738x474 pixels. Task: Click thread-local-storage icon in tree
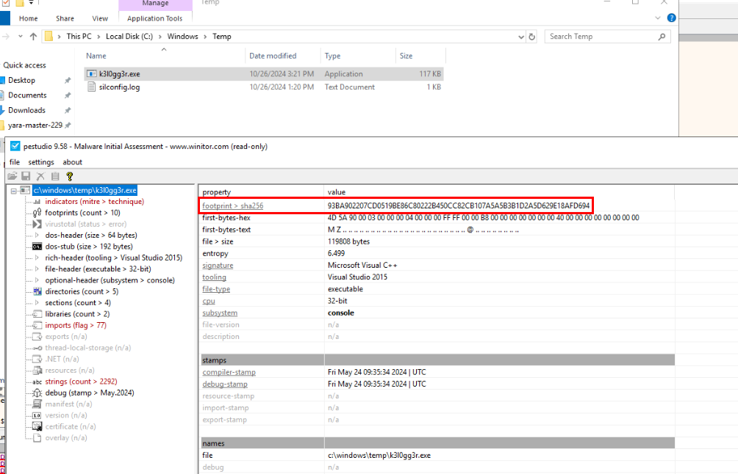tap(37, 348)
